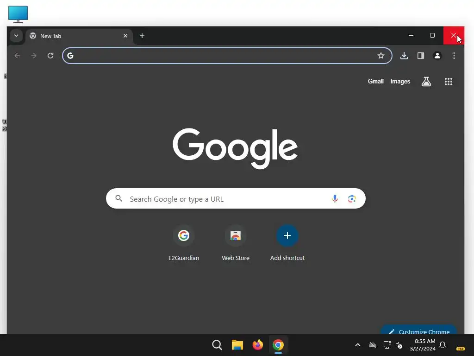
Task: Minimize the Chrome window
Action: click(x=411, y=36)
